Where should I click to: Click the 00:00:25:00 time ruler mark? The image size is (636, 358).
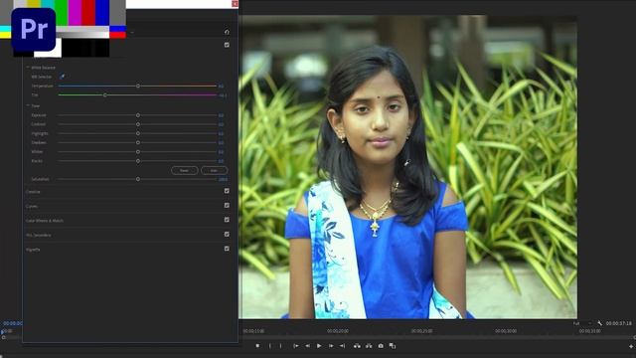[x=421, y=331]
